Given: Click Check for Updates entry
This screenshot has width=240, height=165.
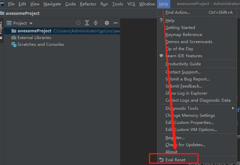Looking at the screenshot, I should (x=185, y=145).
